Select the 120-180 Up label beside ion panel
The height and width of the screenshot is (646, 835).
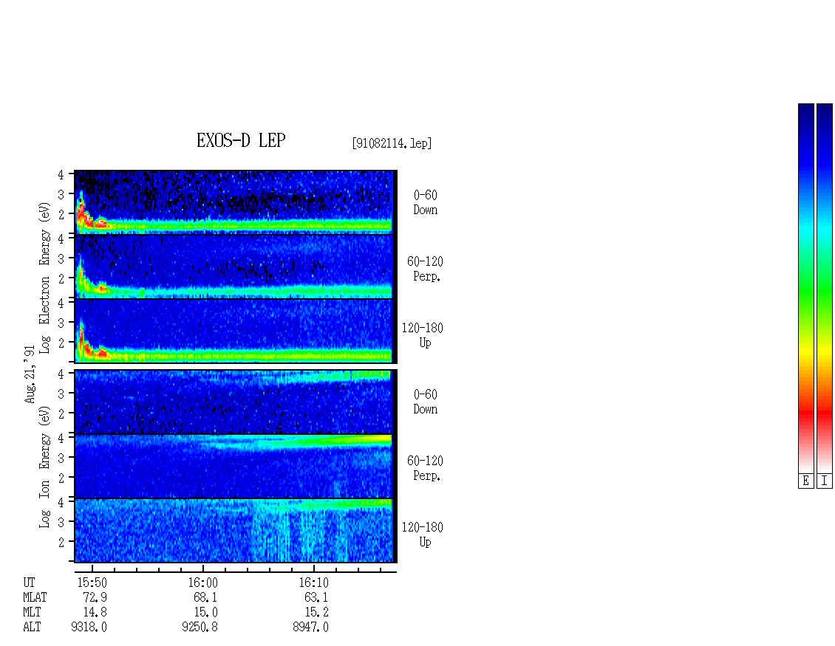pyautogui.click(x=422, y=535)
